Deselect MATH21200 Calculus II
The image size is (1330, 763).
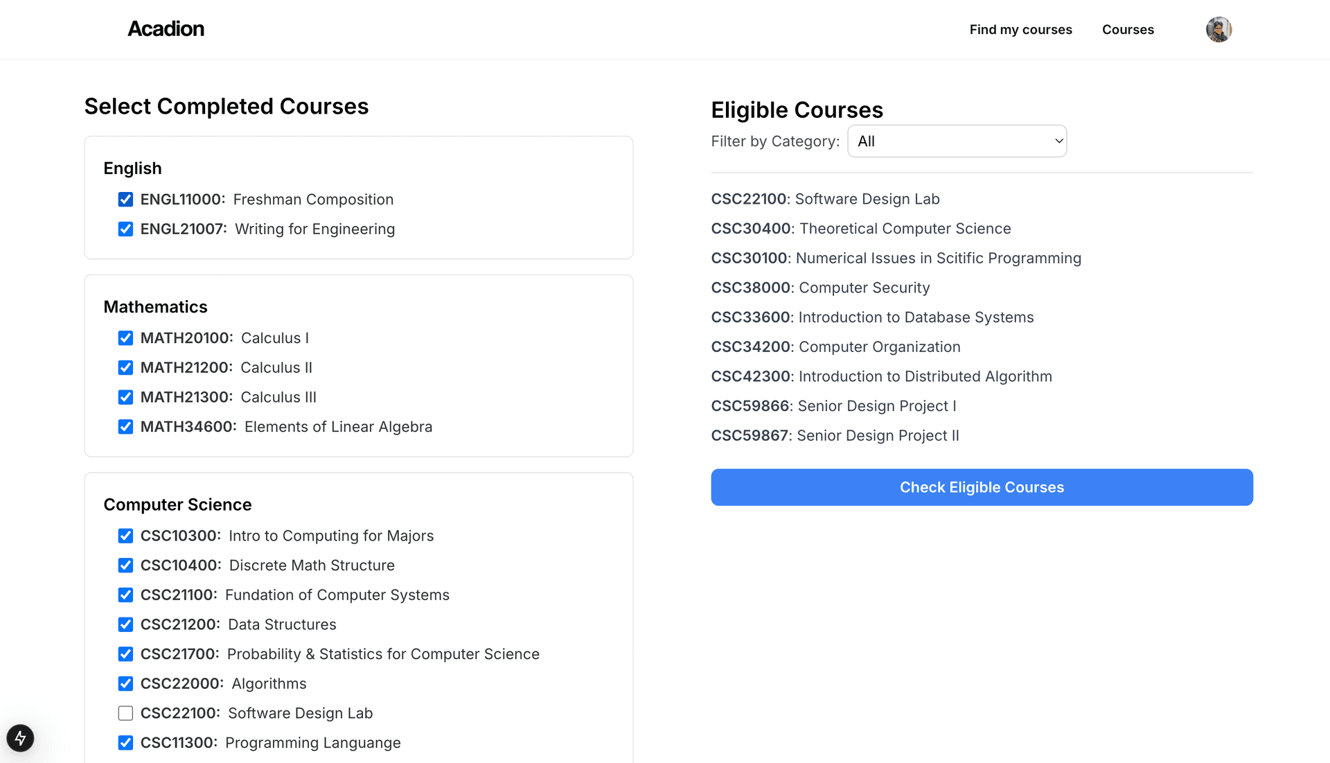pyautogui.click(x=125, y=368)
